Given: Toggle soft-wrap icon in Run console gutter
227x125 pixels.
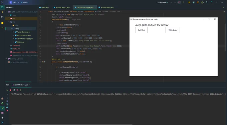Looking at the screenshot, I should [7, 101].
